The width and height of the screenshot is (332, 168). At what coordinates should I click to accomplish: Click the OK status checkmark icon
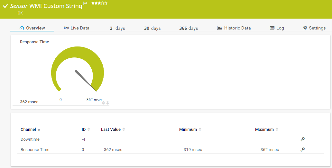[x=5, y=6]
